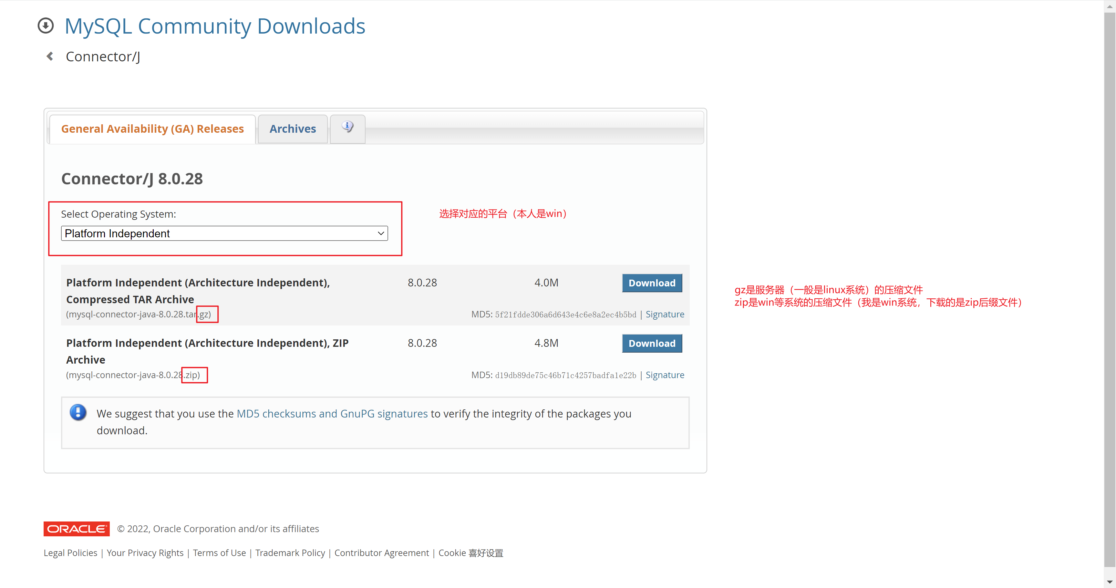1116x588 pixels.
Task: Open Signature link for tar.gz file
Action: coord(665,315)
